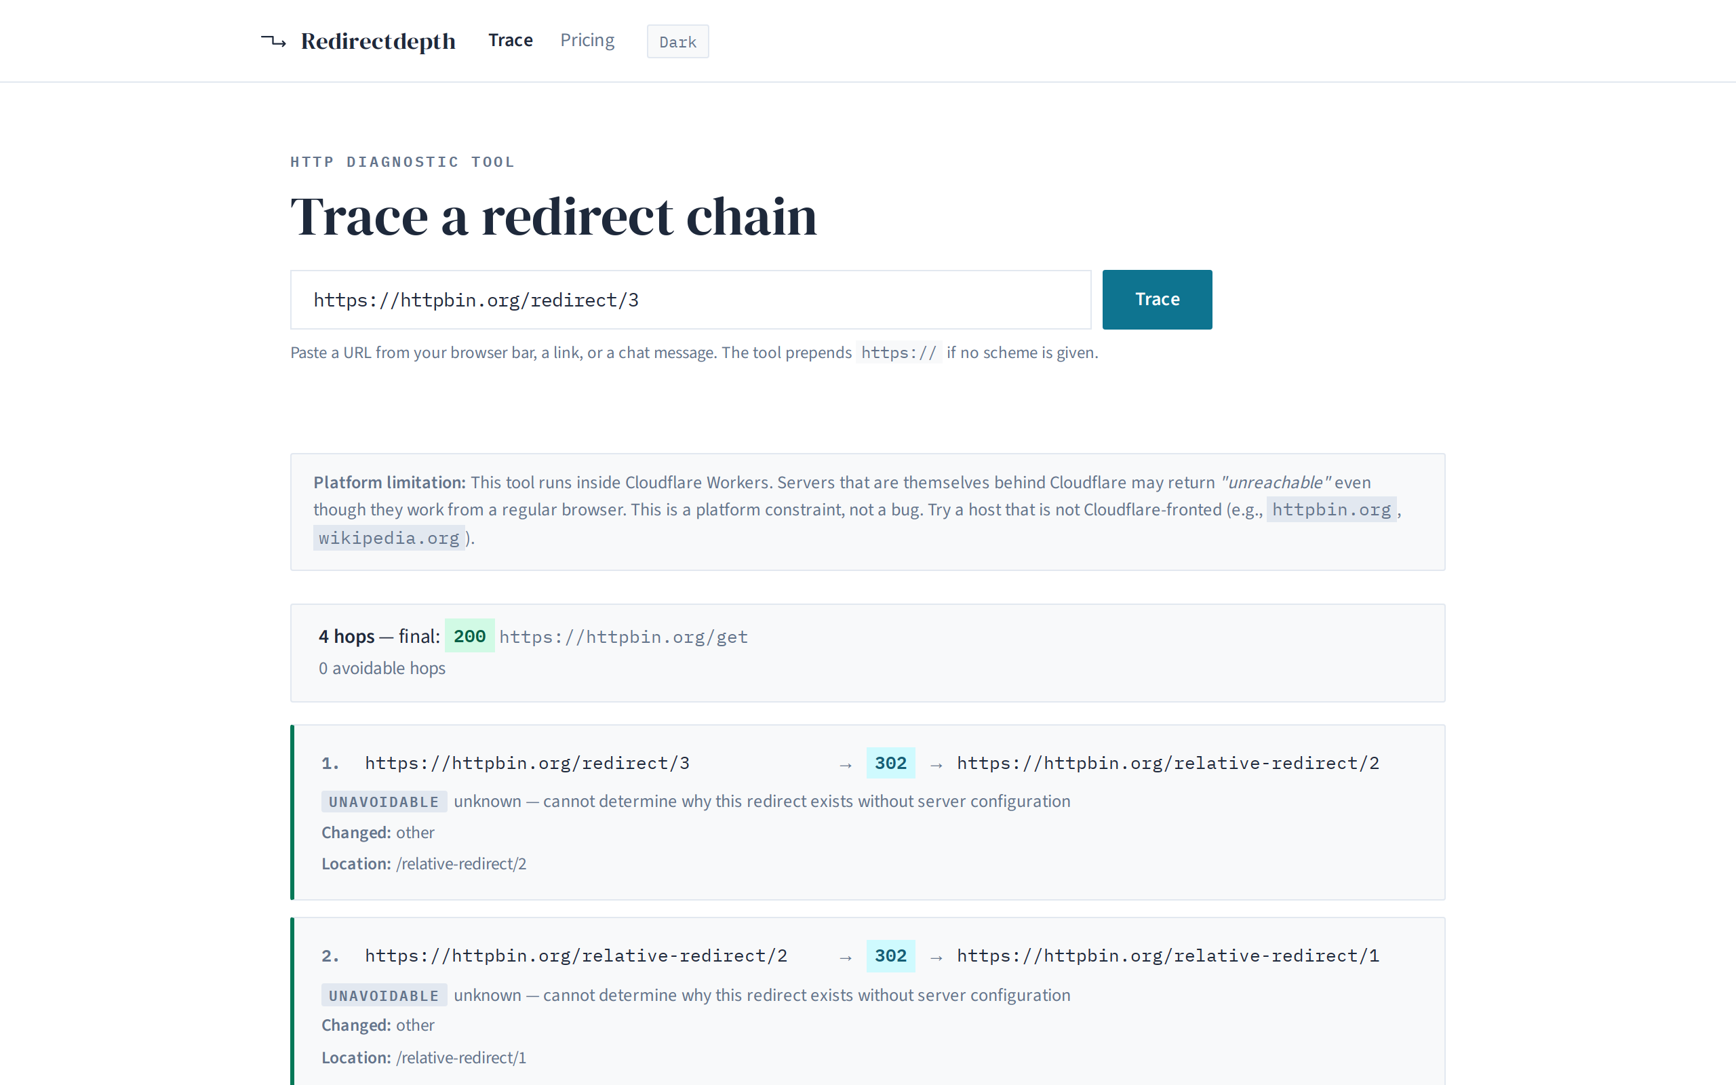Click the UNAVOIDABLE tag in hop 2
The width and height of the screenshot is (1736, 1085).
384,995
